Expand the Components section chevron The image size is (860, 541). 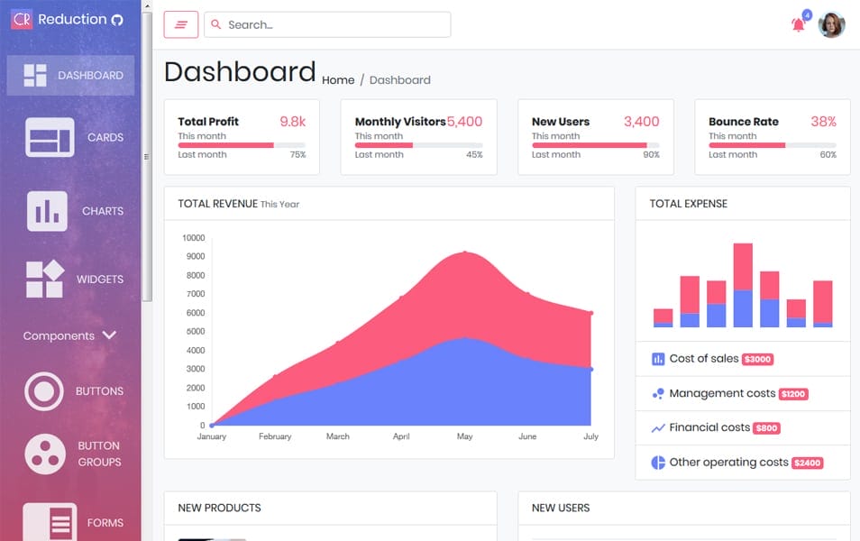pos(110,335)
